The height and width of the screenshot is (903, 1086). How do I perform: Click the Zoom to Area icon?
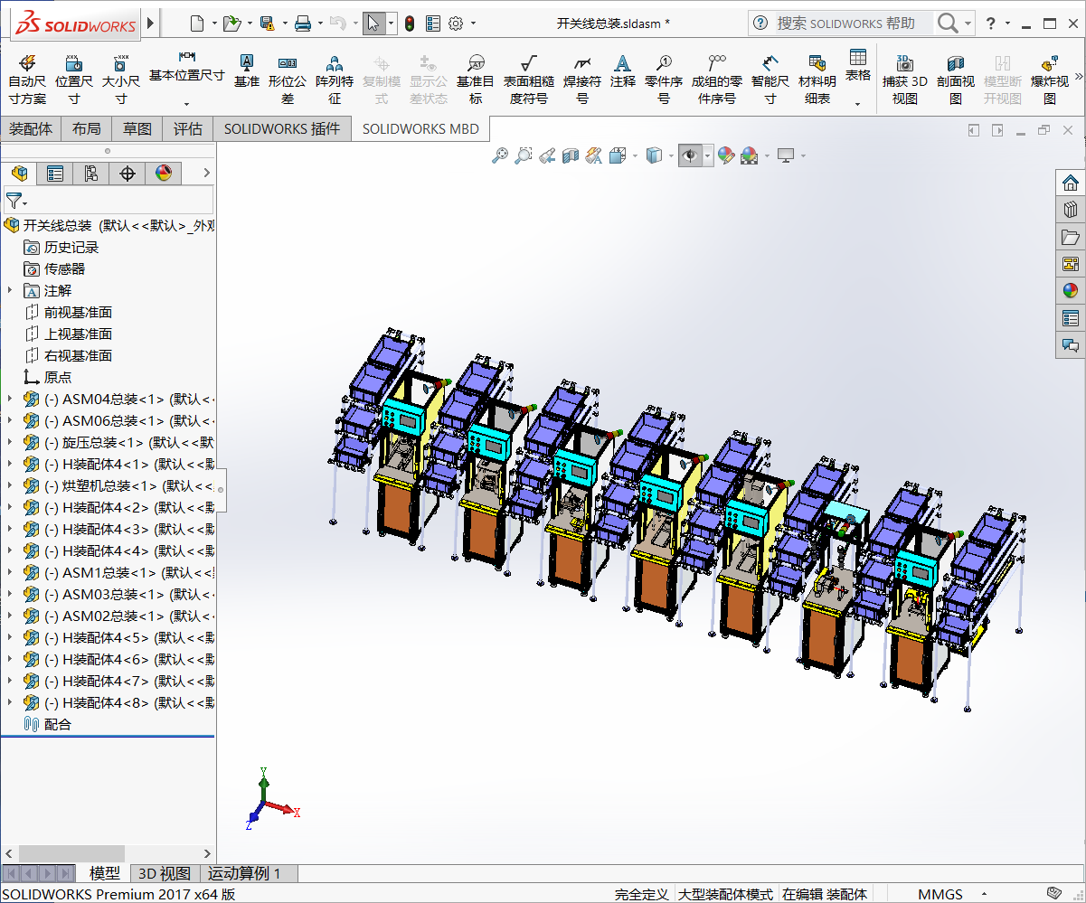click(524, 155)
